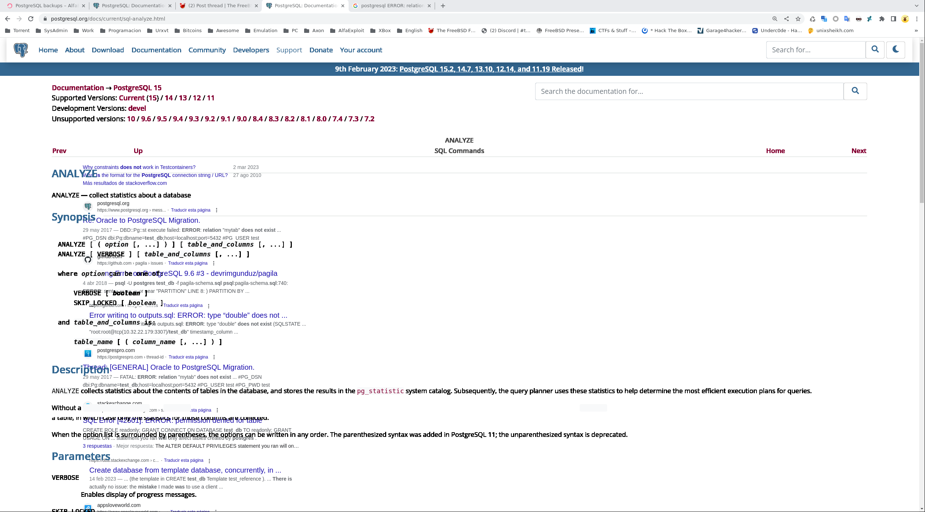Click the recycle arrows extension icon

813,19
